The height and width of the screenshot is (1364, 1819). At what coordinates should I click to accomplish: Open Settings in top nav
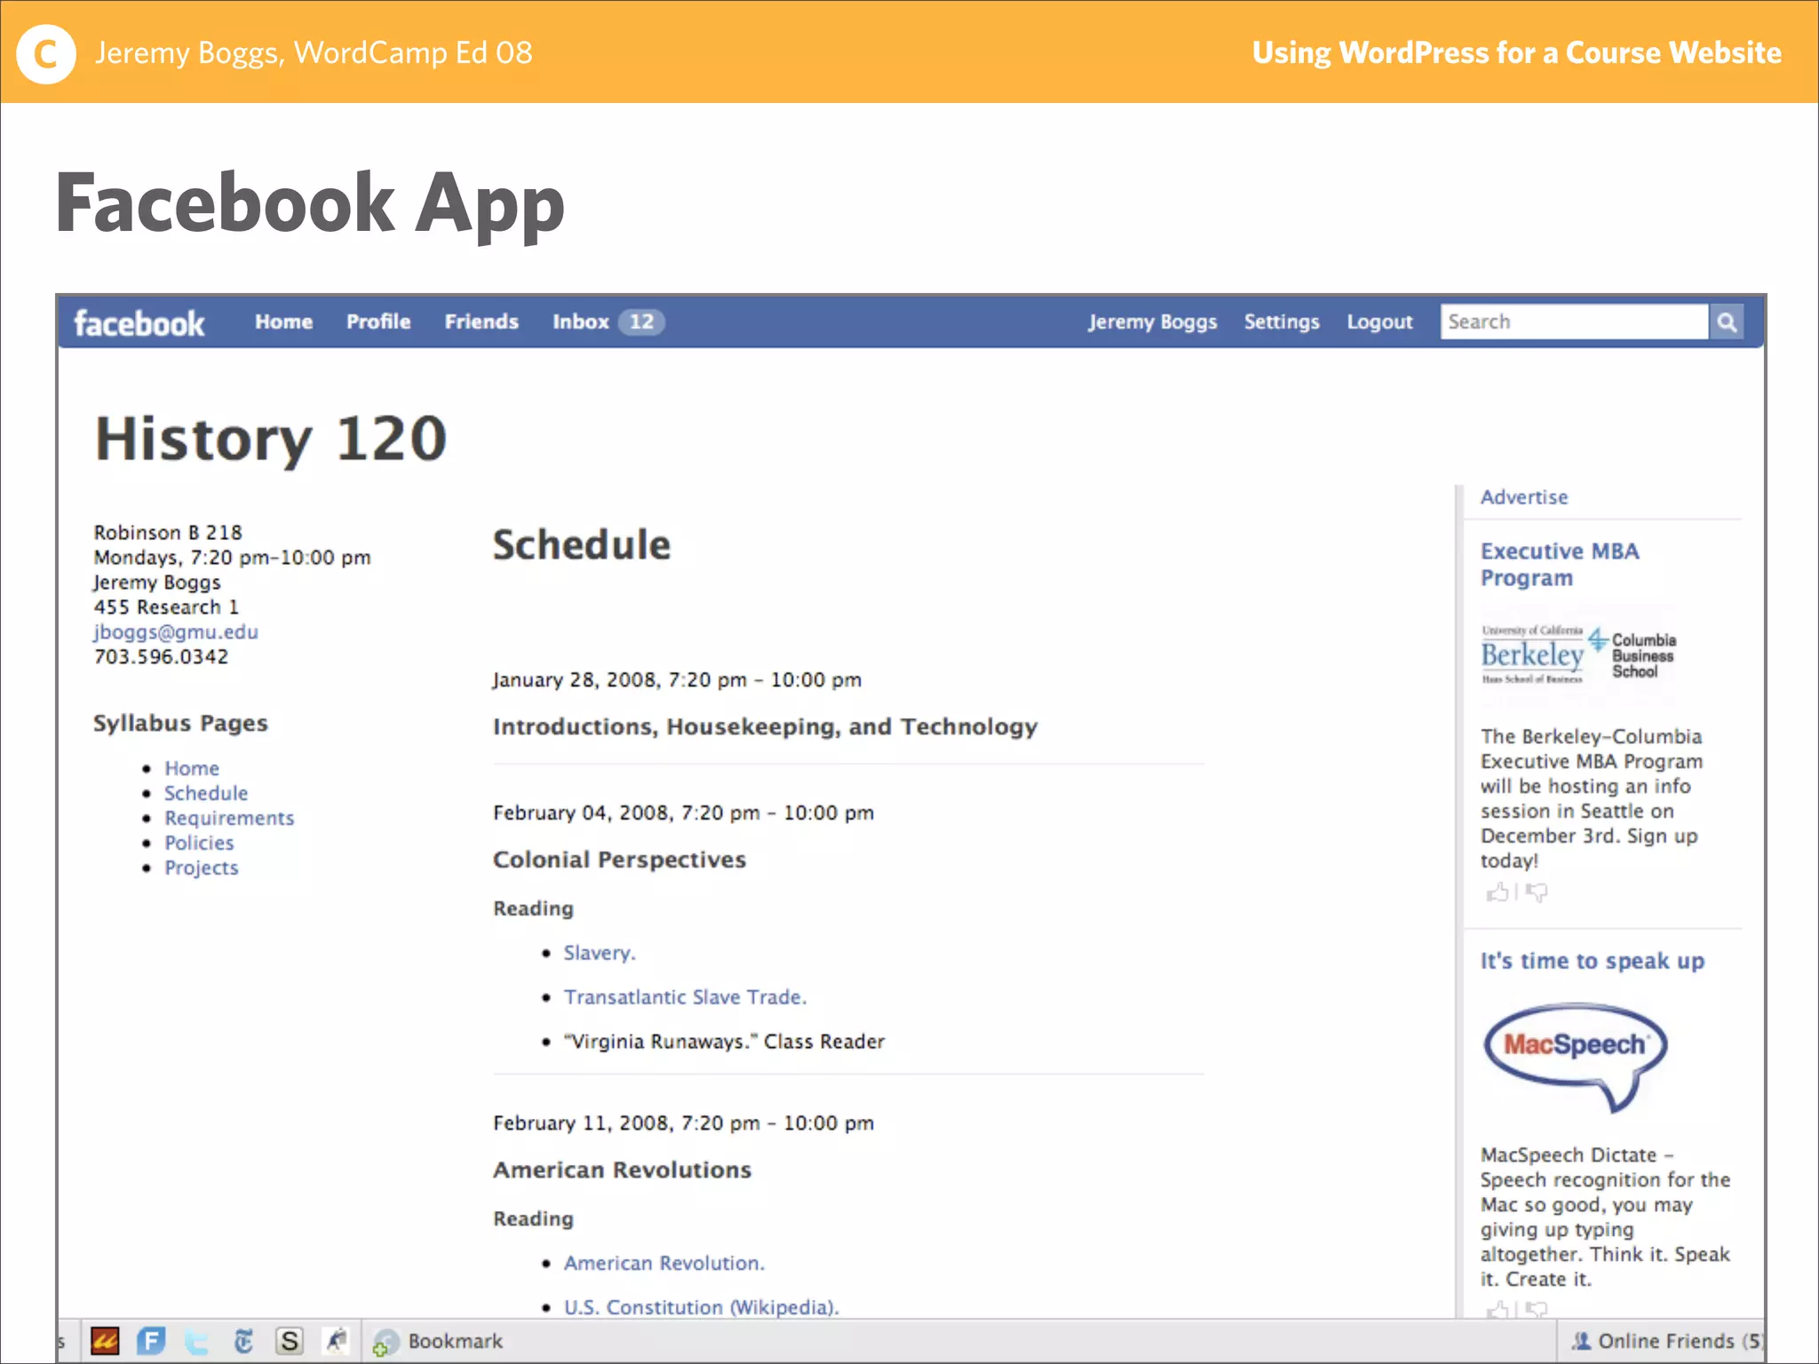pos(1282,322)
